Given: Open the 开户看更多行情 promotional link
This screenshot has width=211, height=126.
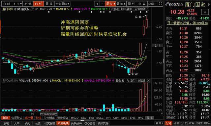Looking at the screenshot, I should pos(188,23).
